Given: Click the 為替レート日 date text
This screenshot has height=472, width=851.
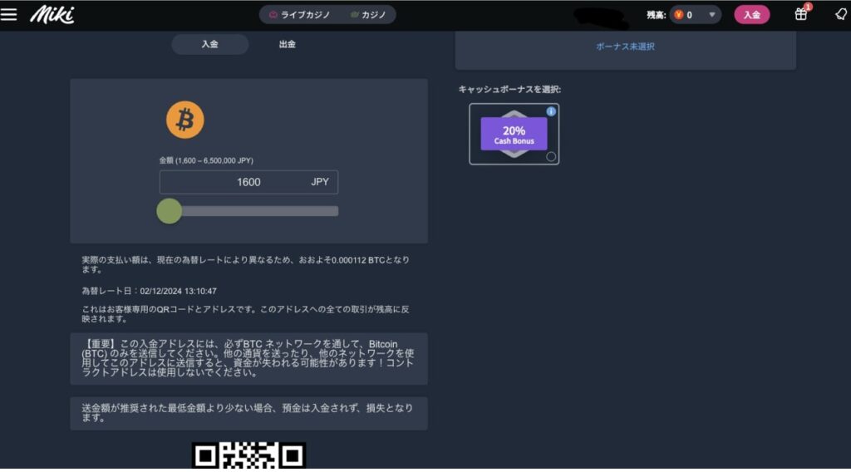Looking at the screenshot, I should click(150, 291).
